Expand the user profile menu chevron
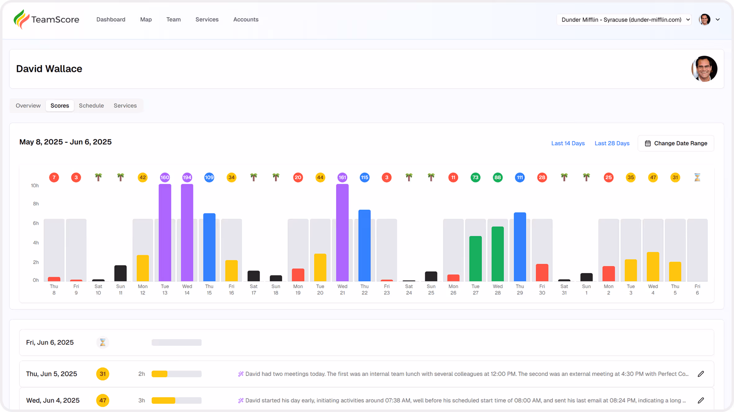The width and height of the screenshot is (734, 412). click(x=718, y=19)
